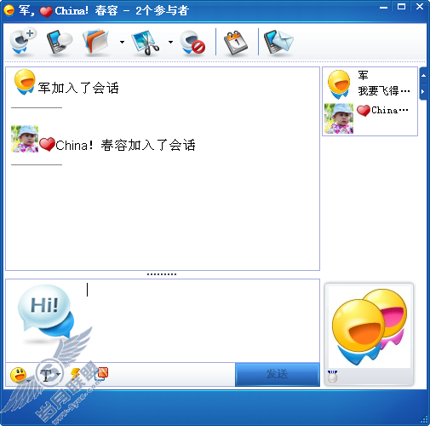This screenshot has height=426, width=430.
Task: Click the lightning nudge icon
Action: [x=76, y=374]
